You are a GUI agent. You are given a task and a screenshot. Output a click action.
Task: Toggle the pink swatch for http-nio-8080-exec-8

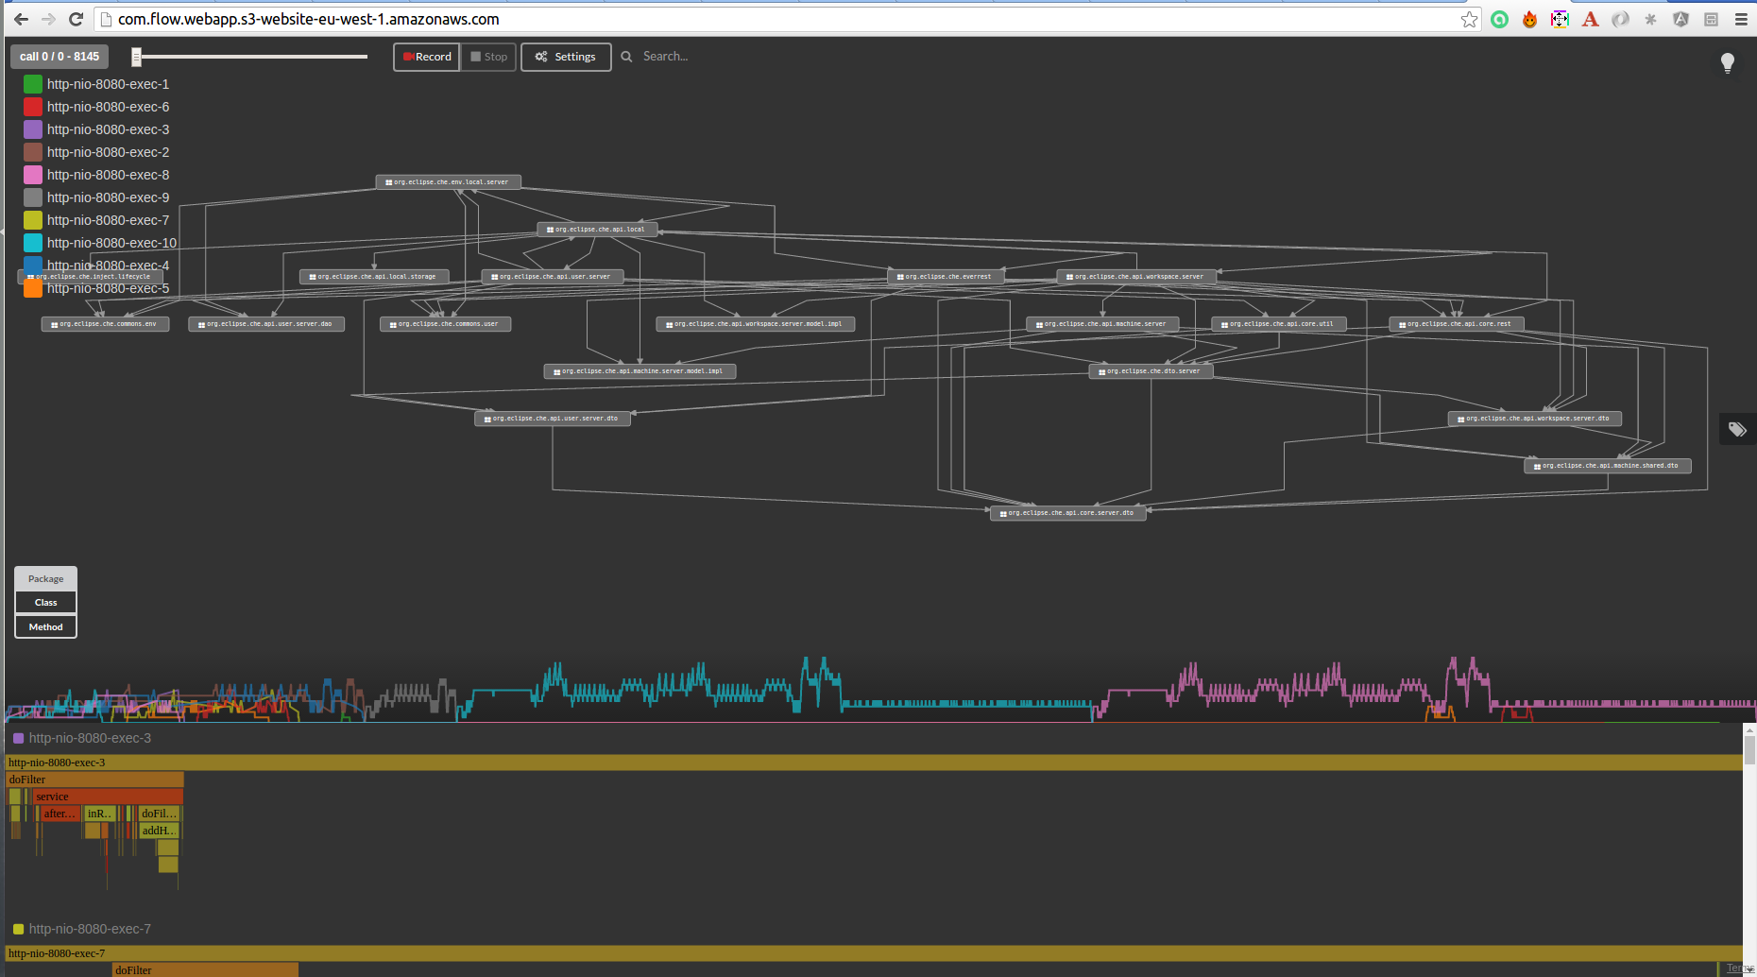(31, 174)
